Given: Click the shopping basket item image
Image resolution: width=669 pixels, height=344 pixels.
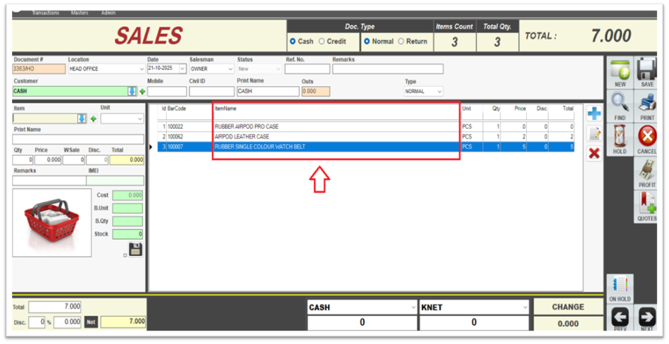Looking at the screenshot, I should pos(52,223).
